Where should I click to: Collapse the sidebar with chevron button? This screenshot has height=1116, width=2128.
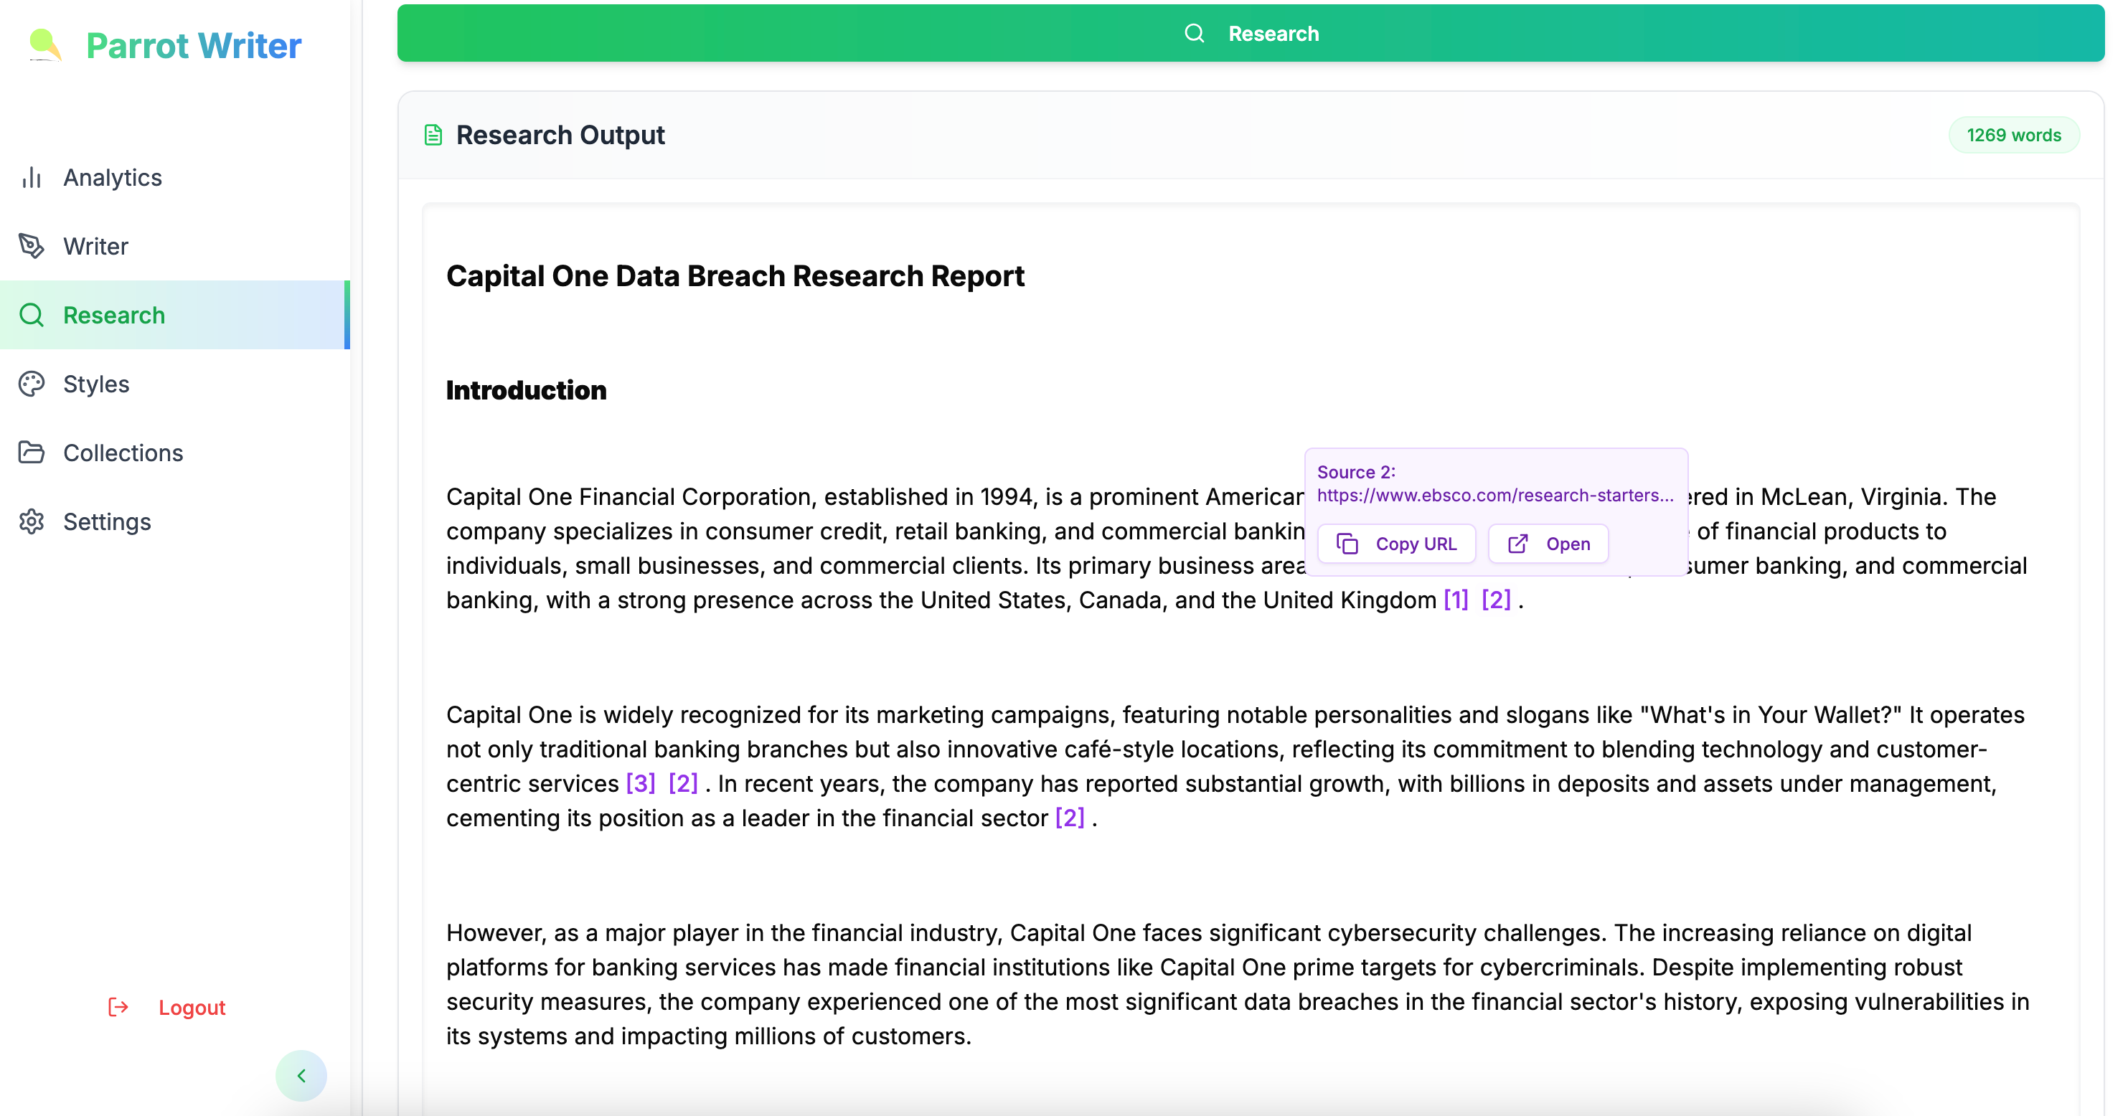click(301, 1076)
